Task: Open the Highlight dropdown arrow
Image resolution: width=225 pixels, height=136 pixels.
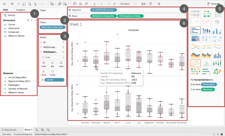Action: coord(98,4)
